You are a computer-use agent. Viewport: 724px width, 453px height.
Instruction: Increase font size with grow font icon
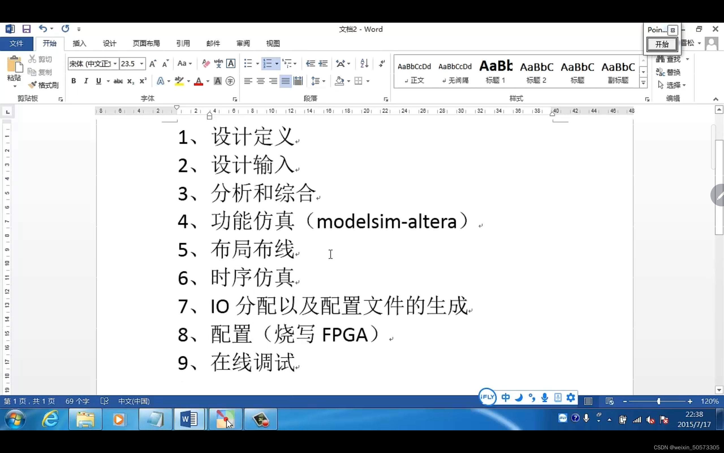coord(153,63)
